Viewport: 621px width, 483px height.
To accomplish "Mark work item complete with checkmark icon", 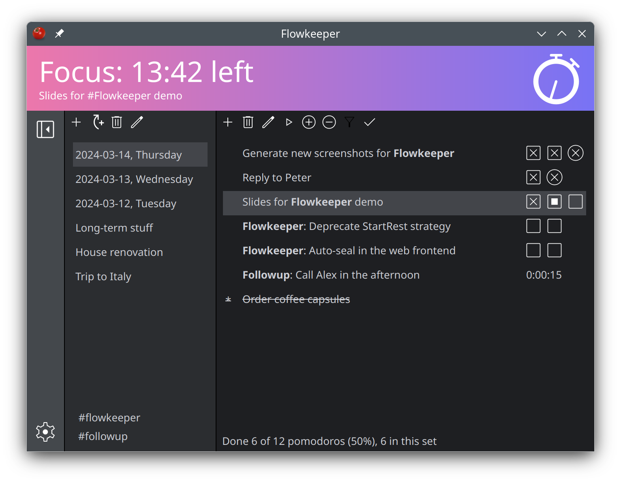I will pos(370,122).
